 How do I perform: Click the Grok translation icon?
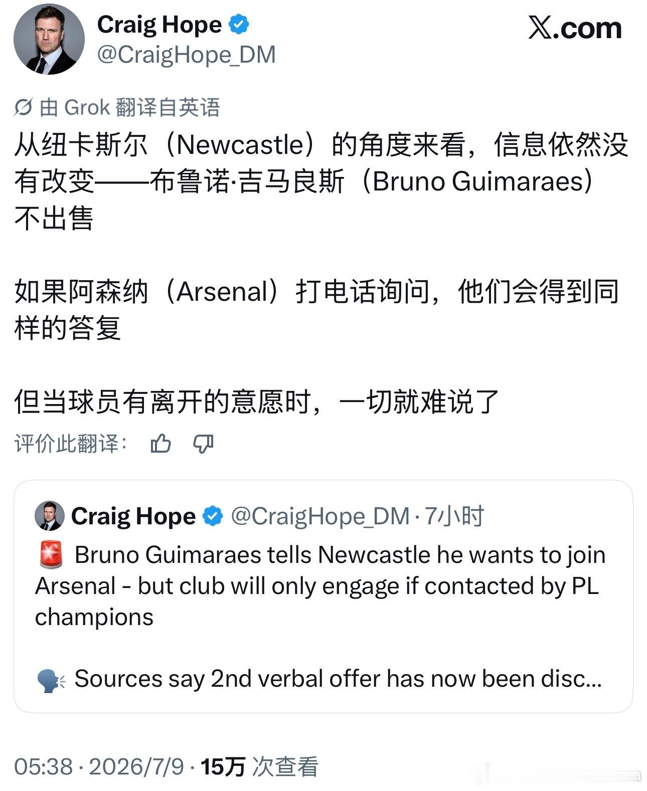pos(23,107)
